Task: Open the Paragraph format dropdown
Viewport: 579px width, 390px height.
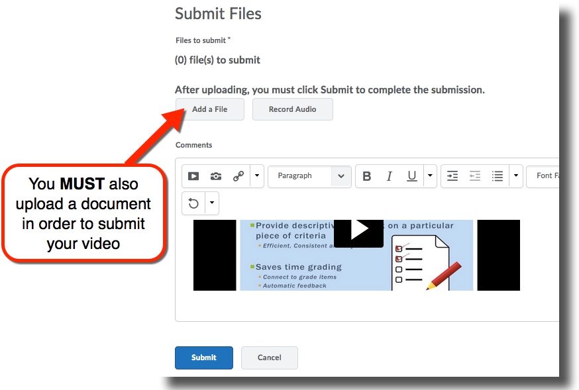Action: [309, 176]
